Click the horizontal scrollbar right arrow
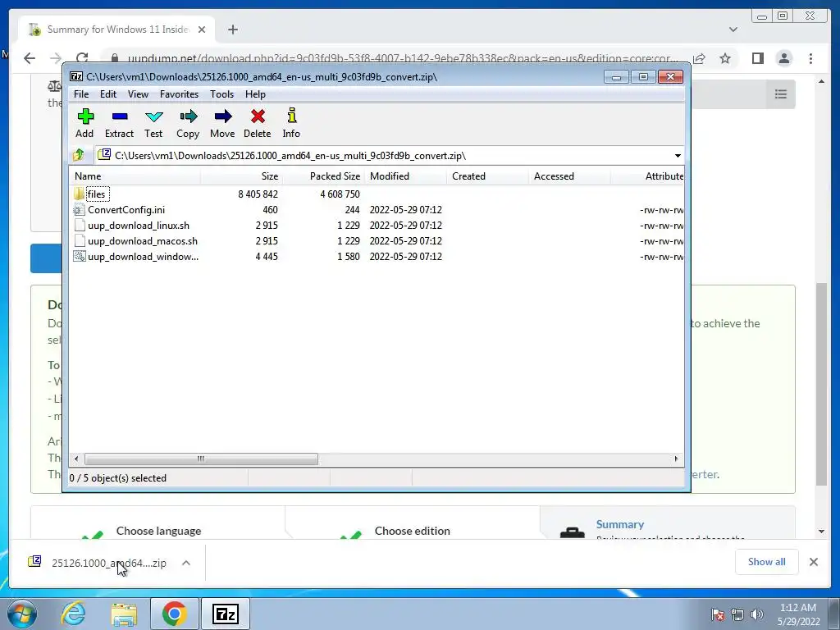The width and height of the screenshot is (840, 630). point(676,459)
